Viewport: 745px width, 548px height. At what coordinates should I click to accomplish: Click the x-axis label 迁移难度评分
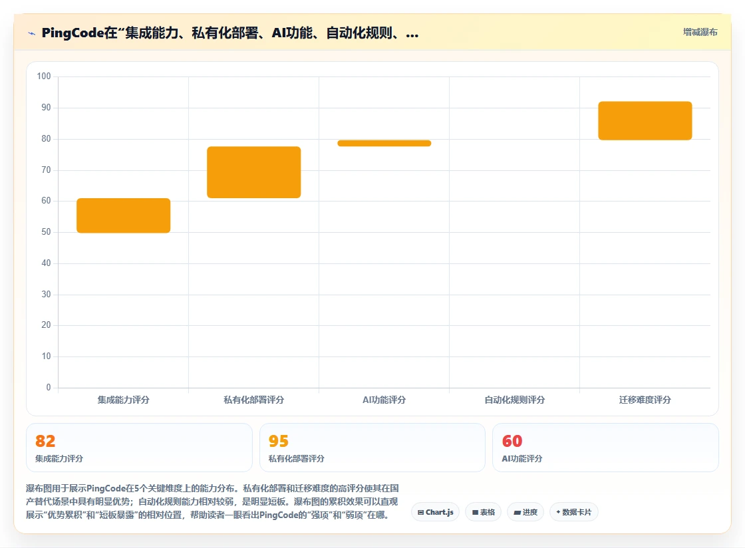click(645, 400)
